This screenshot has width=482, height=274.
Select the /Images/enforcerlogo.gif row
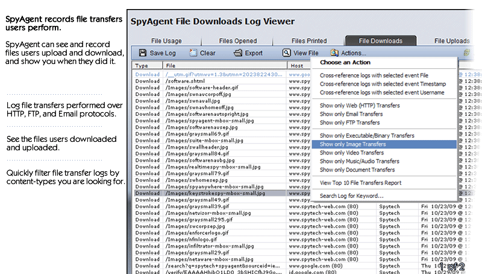pos(303,233)
